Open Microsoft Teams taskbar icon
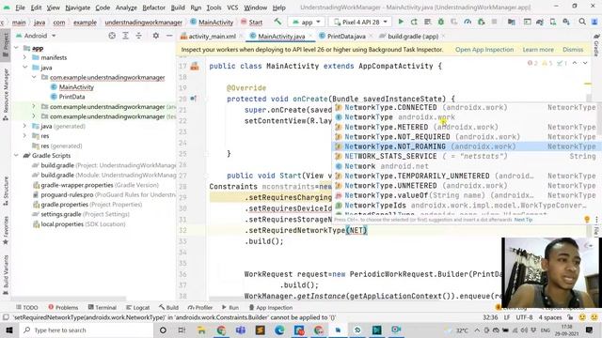 tap(241, 330)
